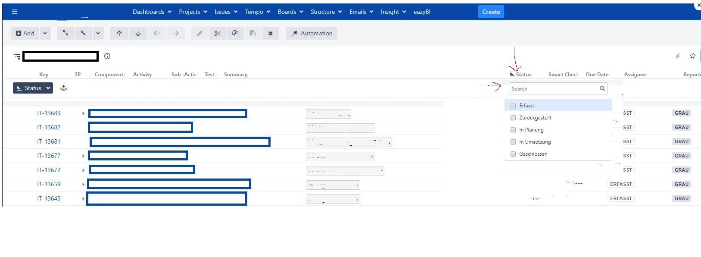Expand the IT-13683 row
The height and width of the screenshot is (257, 701).
(x=83, y=113)
